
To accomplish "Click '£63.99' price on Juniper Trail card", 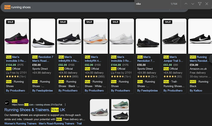I will 168,65.
